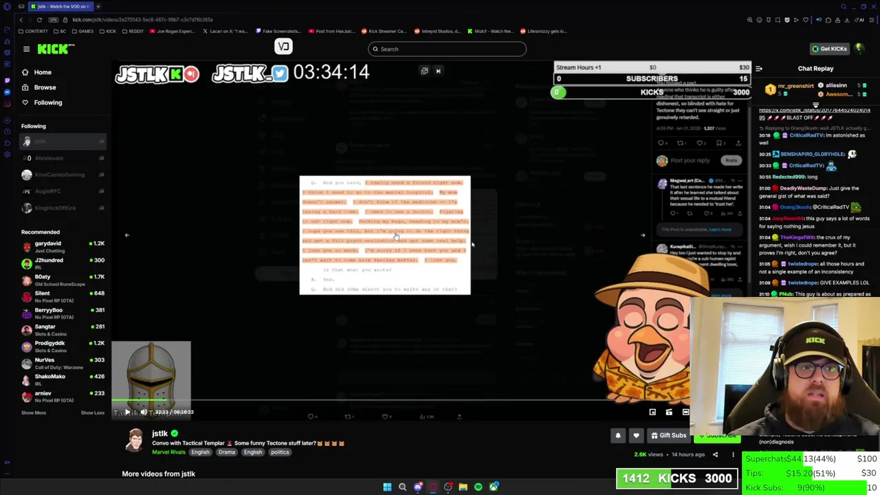Open Windows taskbar search
This screenshot has width=880, height=495.
point(402,487)
